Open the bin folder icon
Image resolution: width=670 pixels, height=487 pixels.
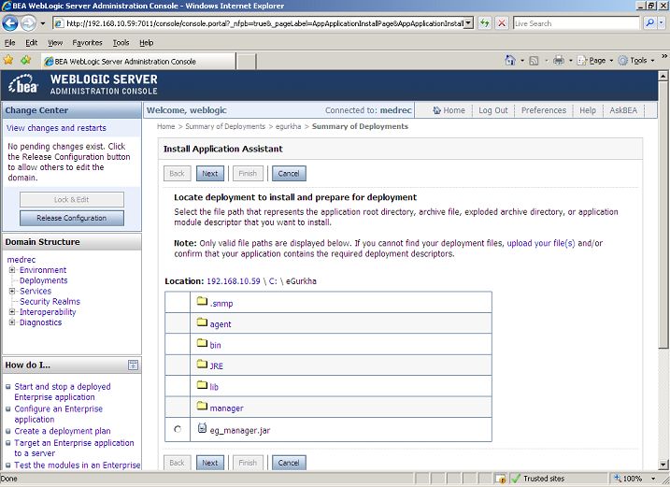pos(202,343)
